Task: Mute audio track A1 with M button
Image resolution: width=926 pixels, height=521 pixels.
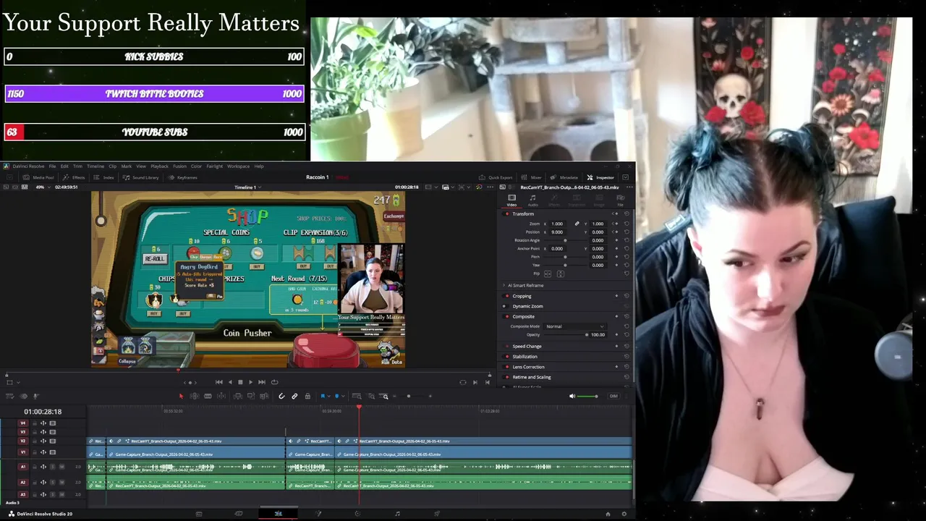Action: pos(61,467)
